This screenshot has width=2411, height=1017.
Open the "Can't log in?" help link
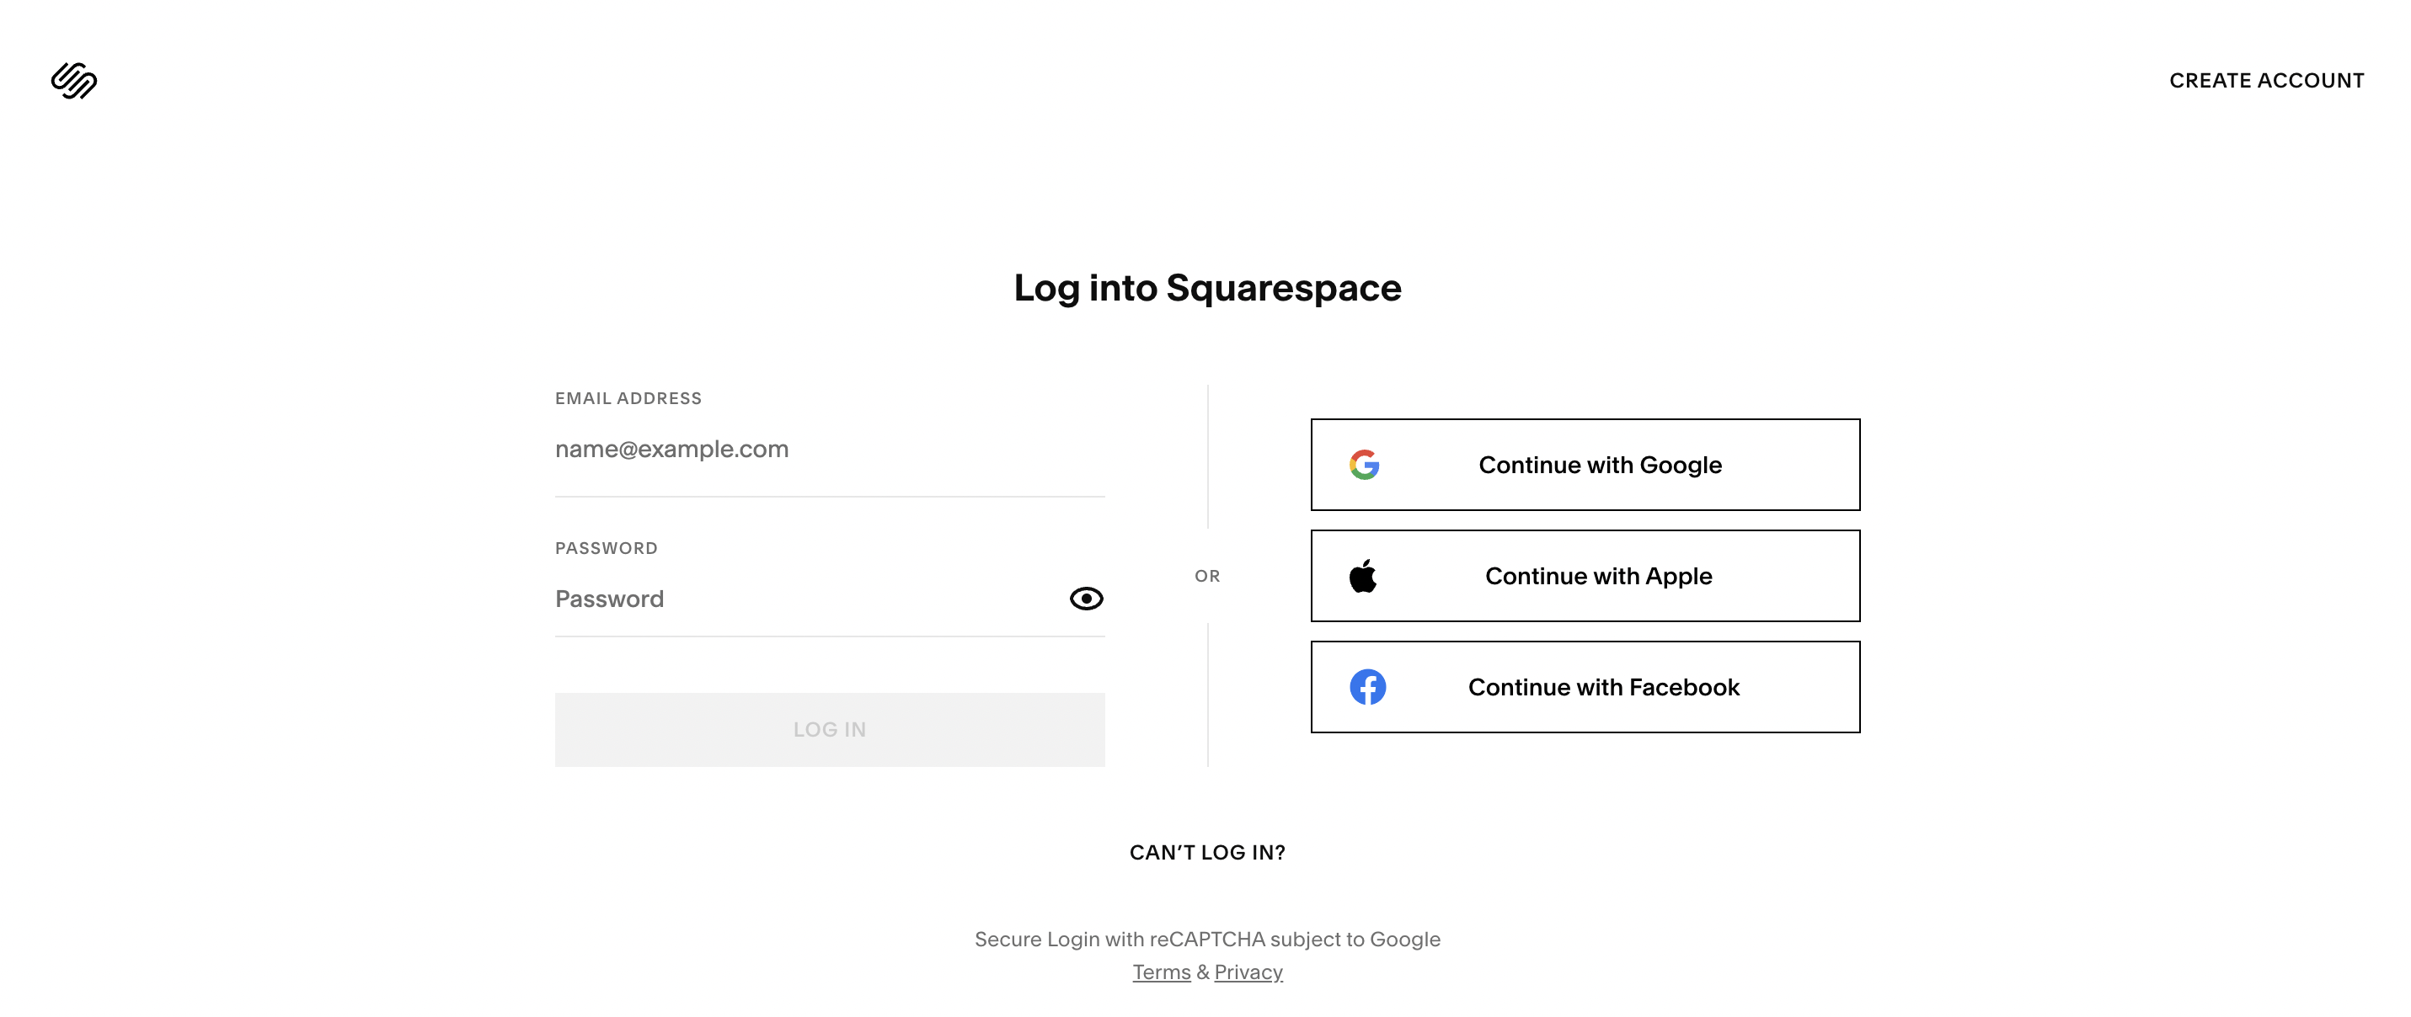click(x=1207, y=852)
